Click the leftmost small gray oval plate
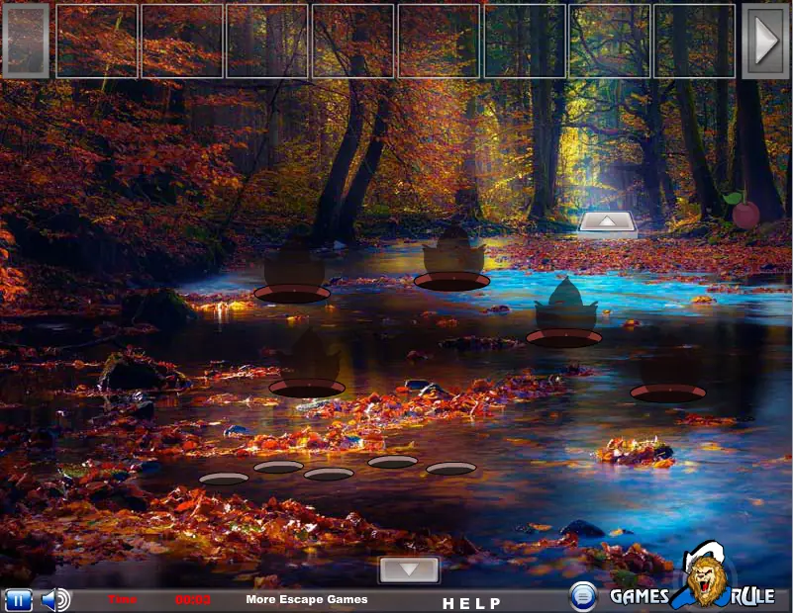 point(224,479)
